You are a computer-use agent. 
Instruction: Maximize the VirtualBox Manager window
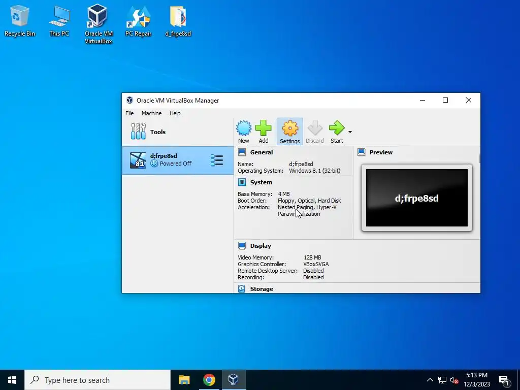point(445,100)
